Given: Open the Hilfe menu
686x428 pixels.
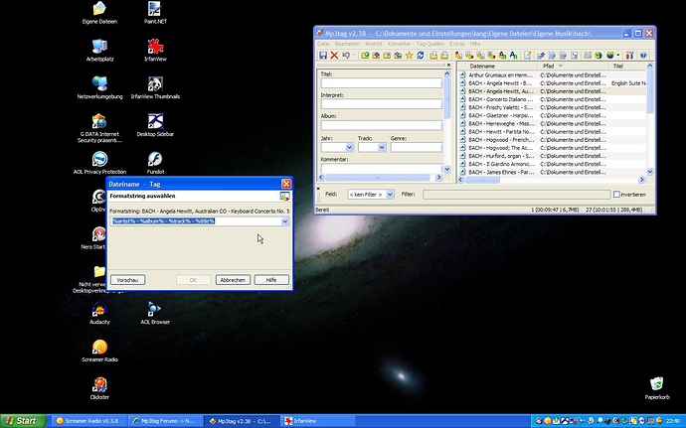Looking at the screenshot, I should pos(475,44).
